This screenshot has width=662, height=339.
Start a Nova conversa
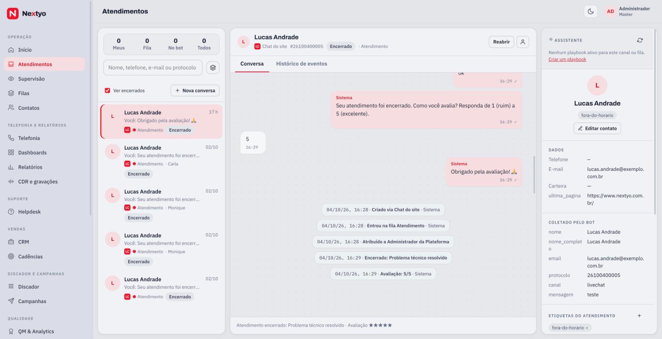[x=195, y=90]
